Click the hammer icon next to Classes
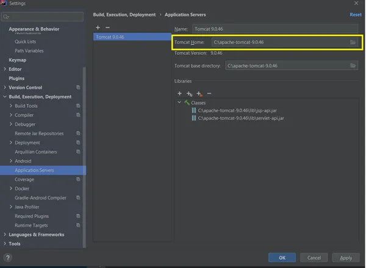 pos(187,102)
